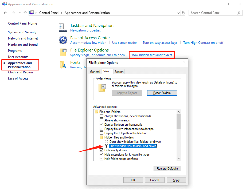Open the File Explorer Options heading
The image size is (246, 190).
(89, 50)
